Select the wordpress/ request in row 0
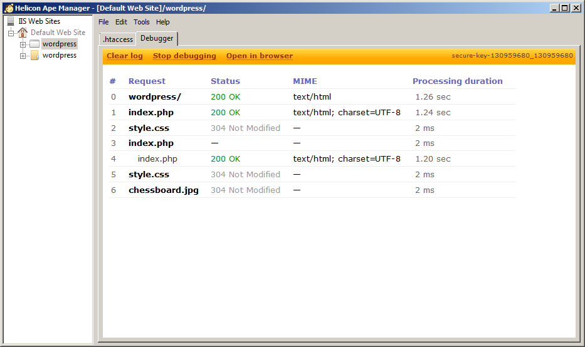585x347 pixels. click(x=155, y=97)
